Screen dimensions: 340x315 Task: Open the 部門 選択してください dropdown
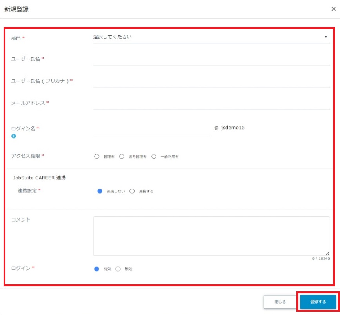(x=208, y=37)
